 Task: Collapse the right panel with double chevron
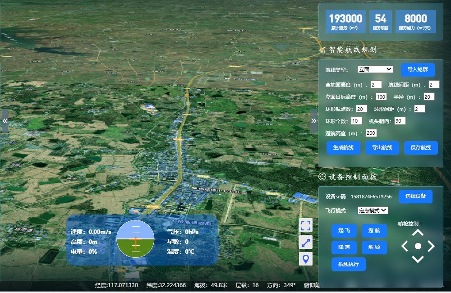click(313, 121)
